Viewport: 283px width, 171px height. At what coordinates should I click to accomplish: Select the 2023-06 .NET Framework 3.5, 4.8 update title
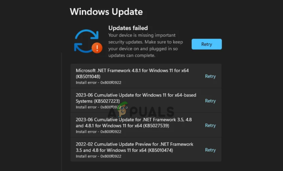(x=134, y=123)
